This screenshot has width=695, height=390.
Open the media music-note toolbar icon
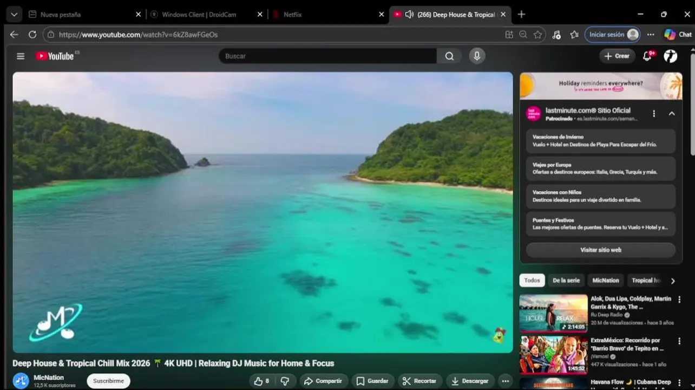point(556,34)
